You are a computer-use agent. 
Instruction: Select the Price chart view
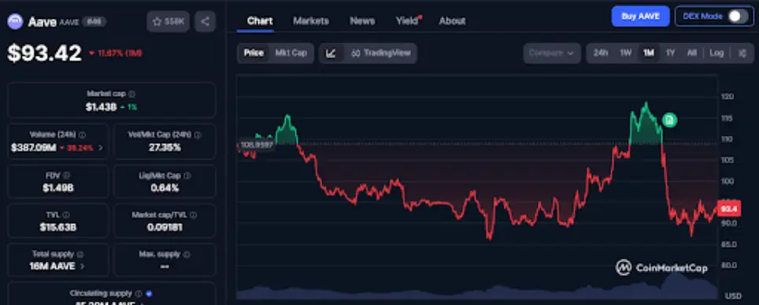254,53
